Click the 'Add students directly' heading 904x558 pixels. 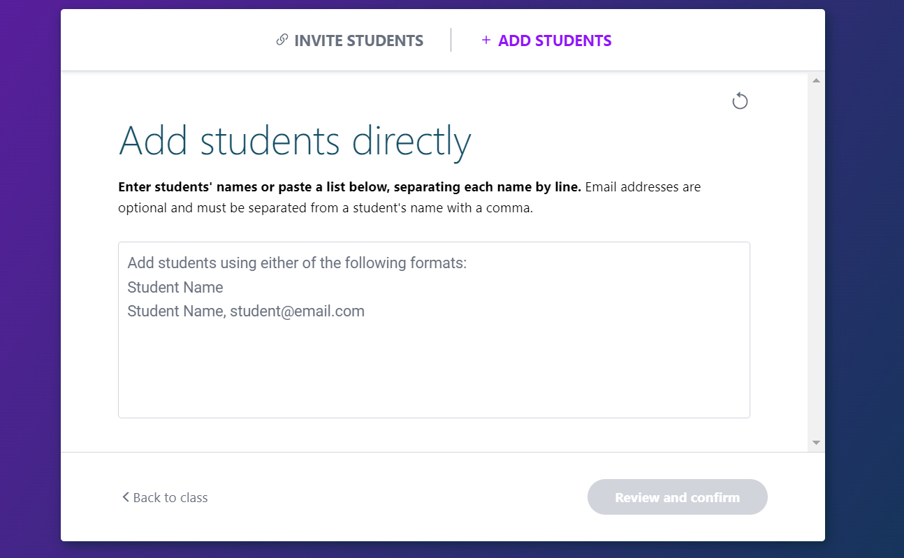(x=295, y=140)
